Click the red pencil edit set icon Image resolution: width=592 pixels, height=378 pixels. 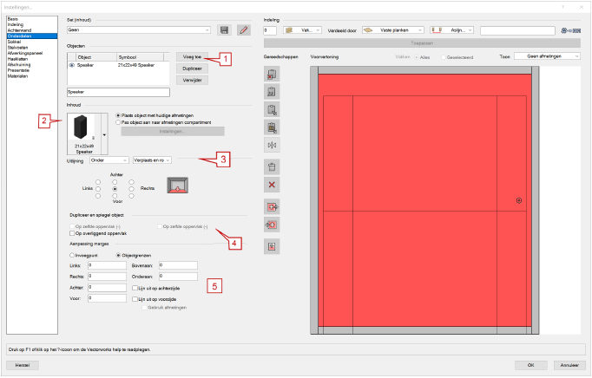pyautogui.click(x=244, y=30)
